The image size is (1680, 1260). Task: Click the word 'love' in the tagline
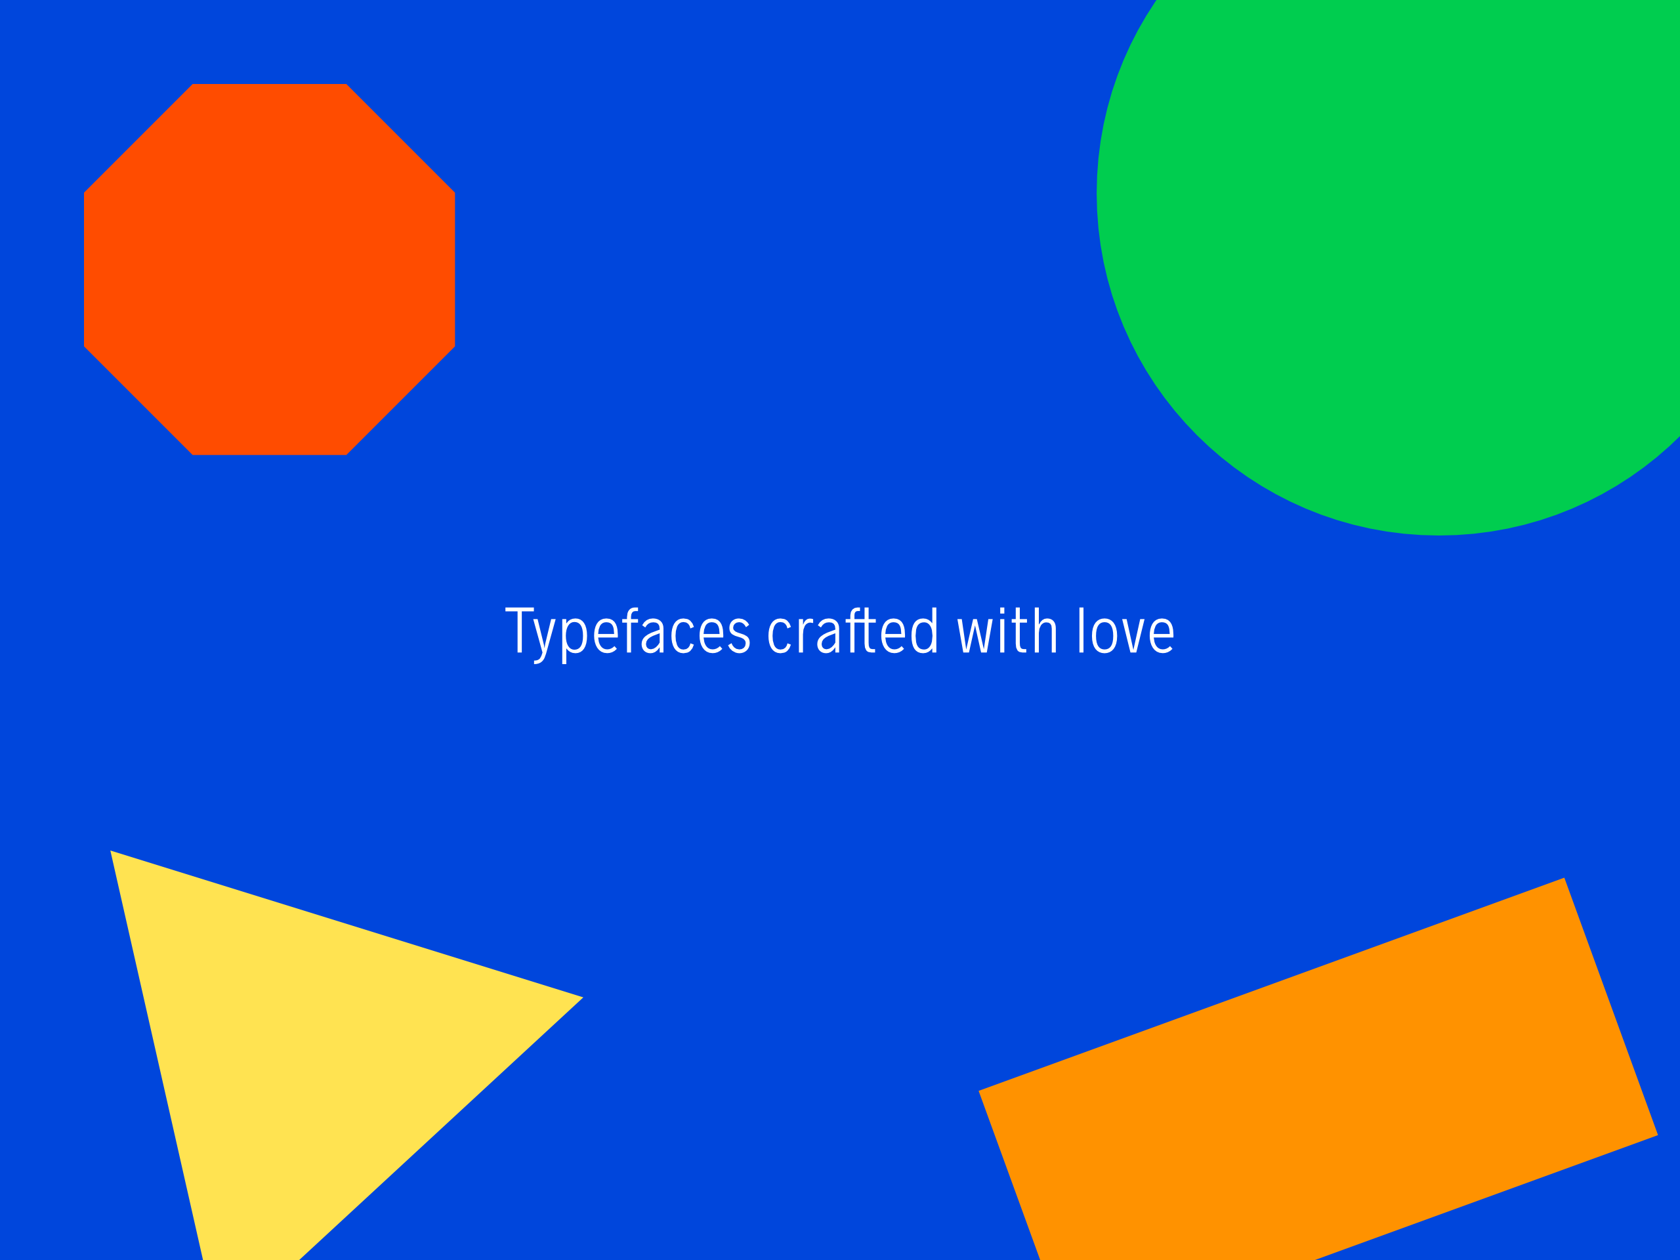click(x=1125, y=632)
